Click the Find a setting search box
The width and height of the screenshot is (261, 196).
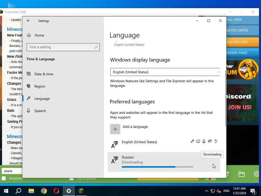[63, 47]
